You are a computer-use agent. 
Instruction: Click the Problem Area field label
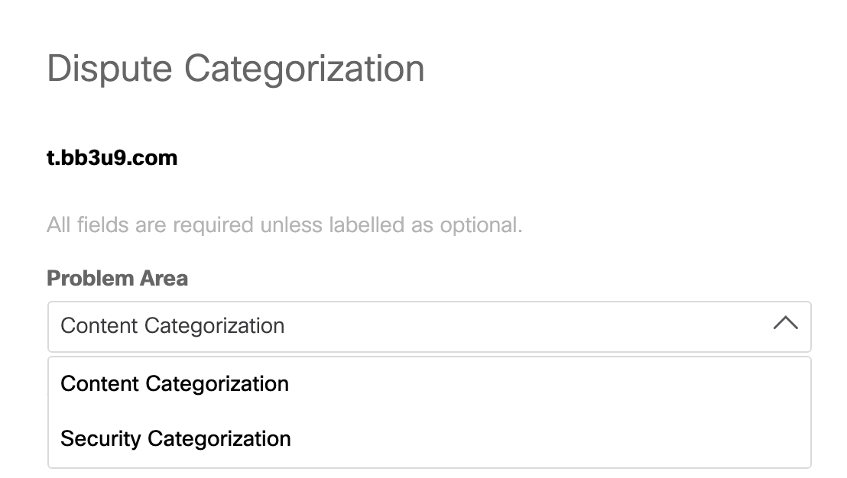117,278
